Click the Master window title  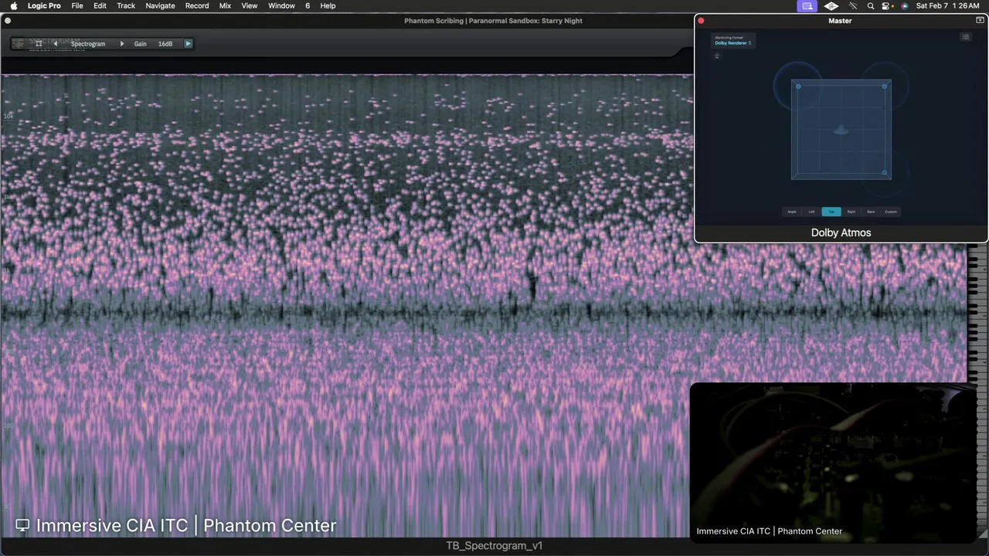coord(840,21)
